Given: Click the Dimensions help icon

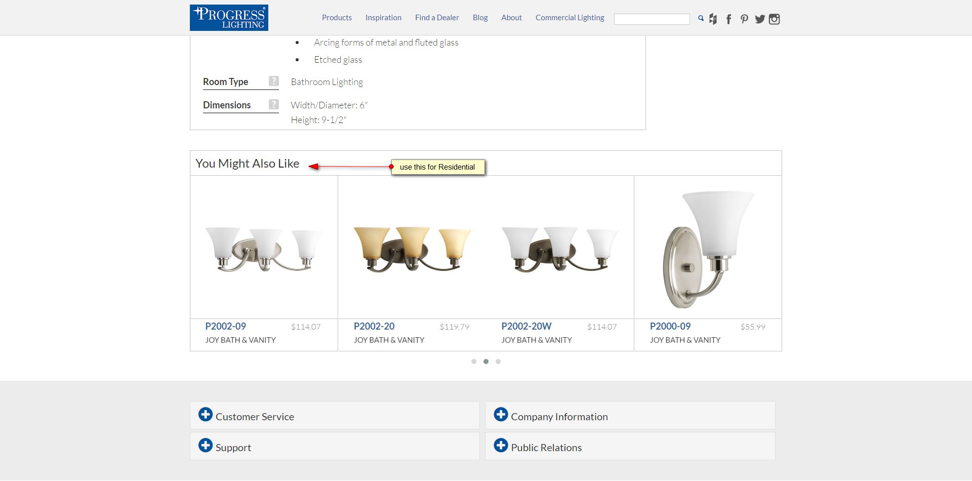Looking at the screenshot, I should point(274,104).
